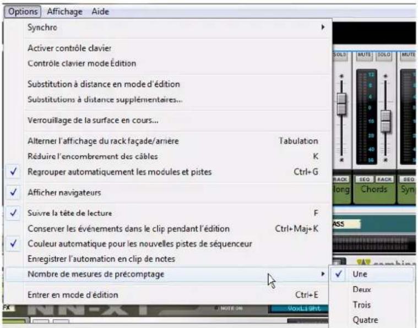Toggle Enregistrer l'automation en clip de notes
This screenshot has width=418, height=328.
tap(168, 259)
